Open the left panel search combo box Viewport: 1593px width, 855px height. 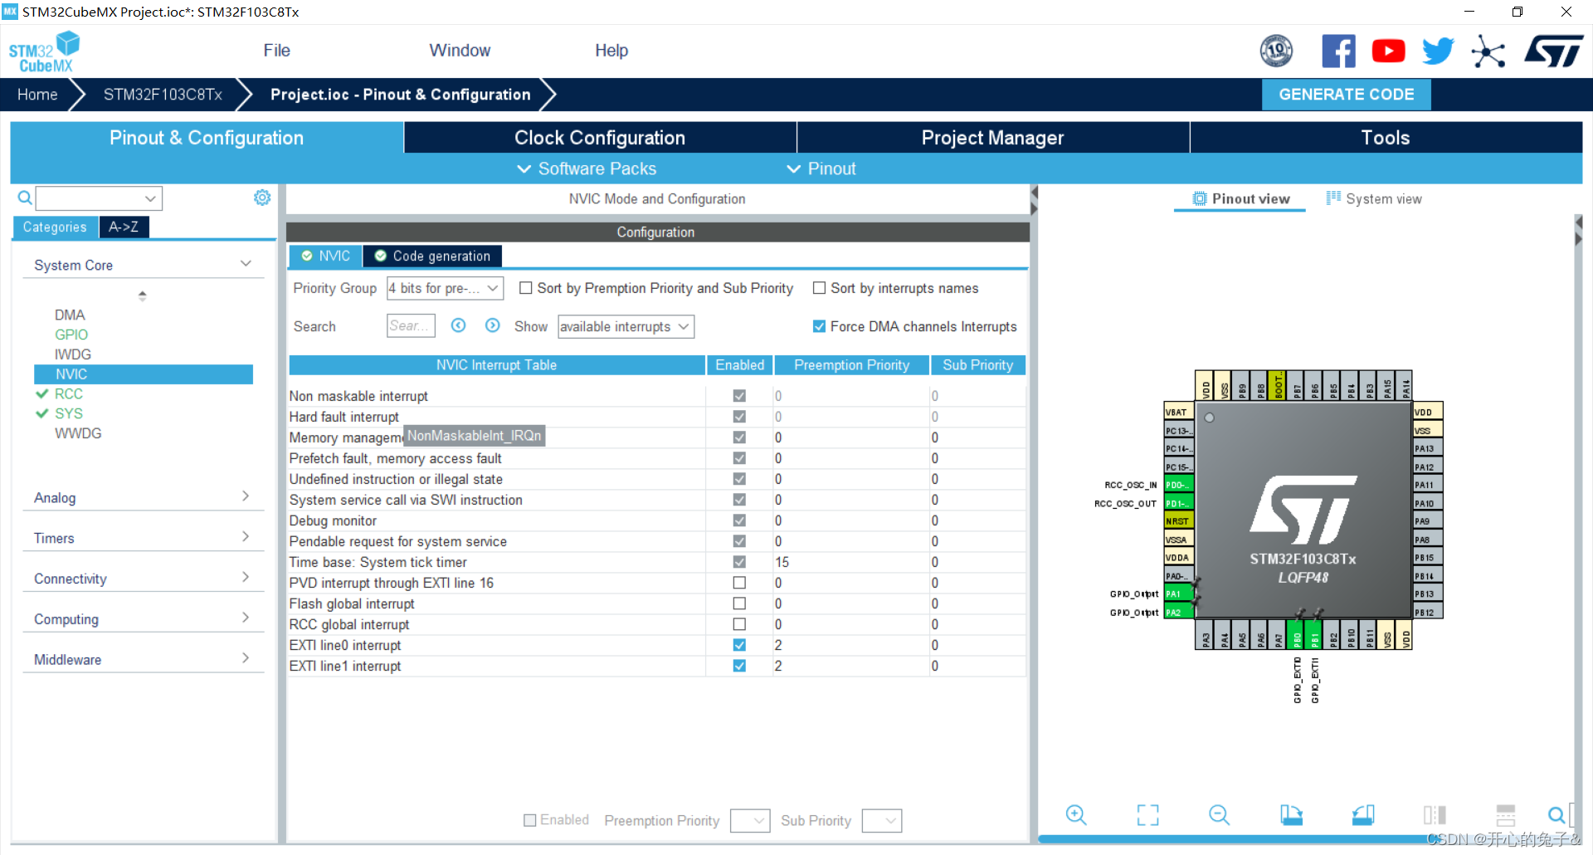[x=99, y=198]
